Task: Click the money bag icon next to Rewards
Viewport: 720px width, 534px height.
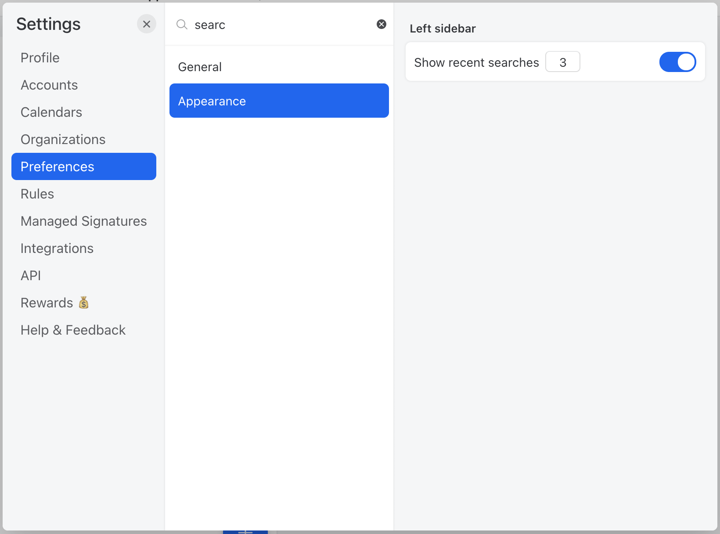Action: pos(84,303)
